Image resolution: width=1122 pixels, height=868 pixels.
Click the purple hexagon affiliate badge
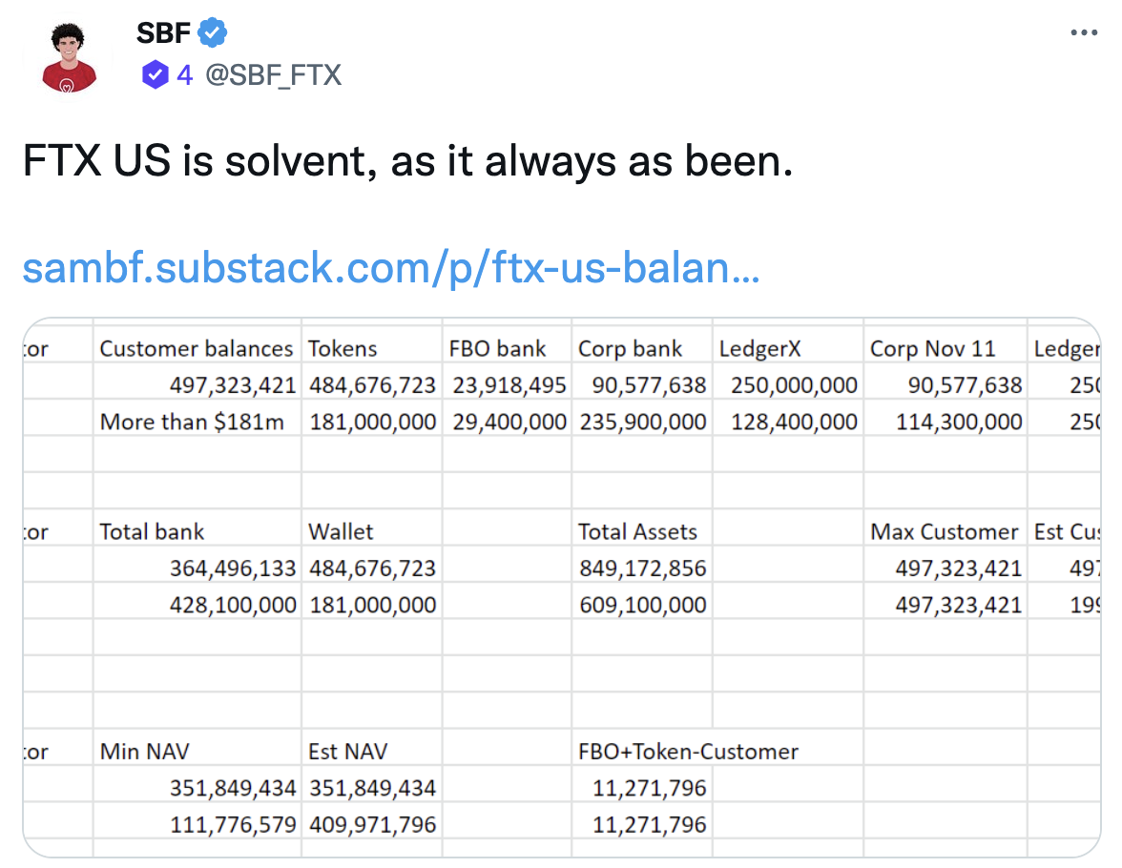point(156,74)
